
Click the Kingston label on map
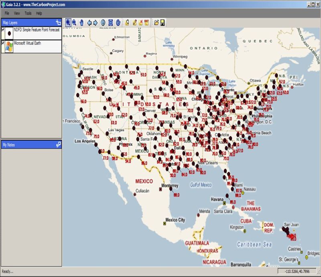coord(237,227)
